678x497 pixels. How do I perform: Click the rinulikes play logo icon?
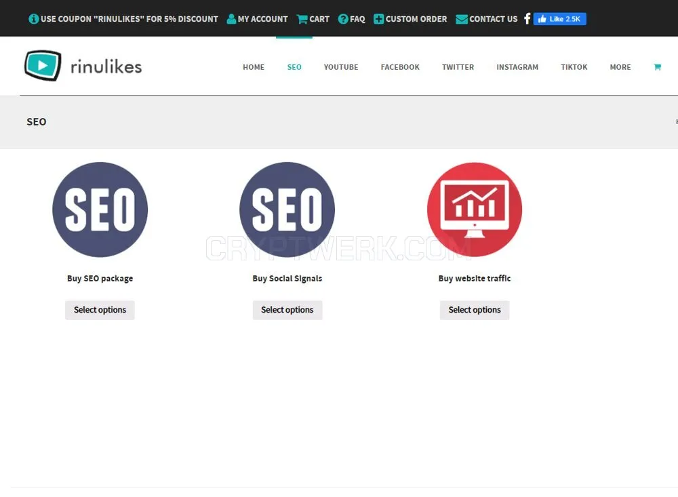[x=43, y=65]
